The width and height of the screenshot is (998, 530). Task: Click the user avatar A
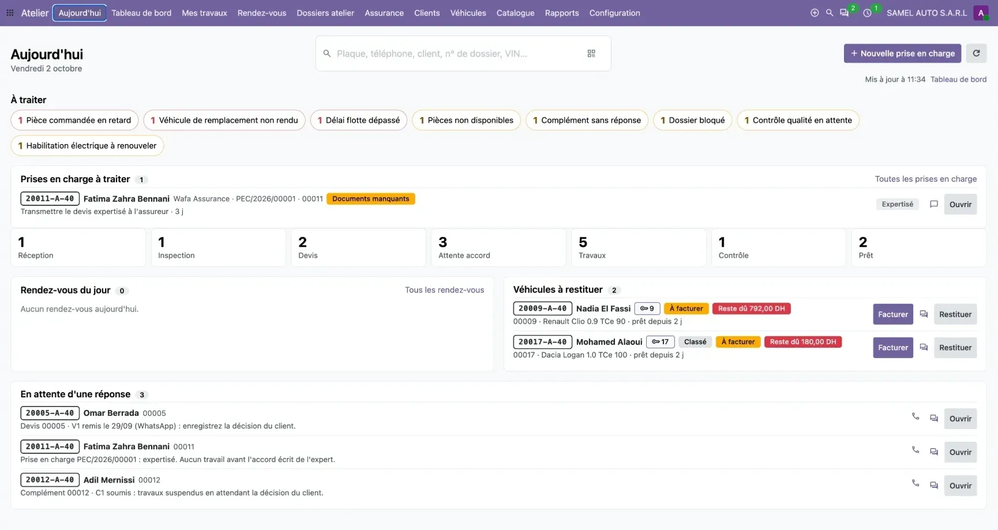click(981, 13)
